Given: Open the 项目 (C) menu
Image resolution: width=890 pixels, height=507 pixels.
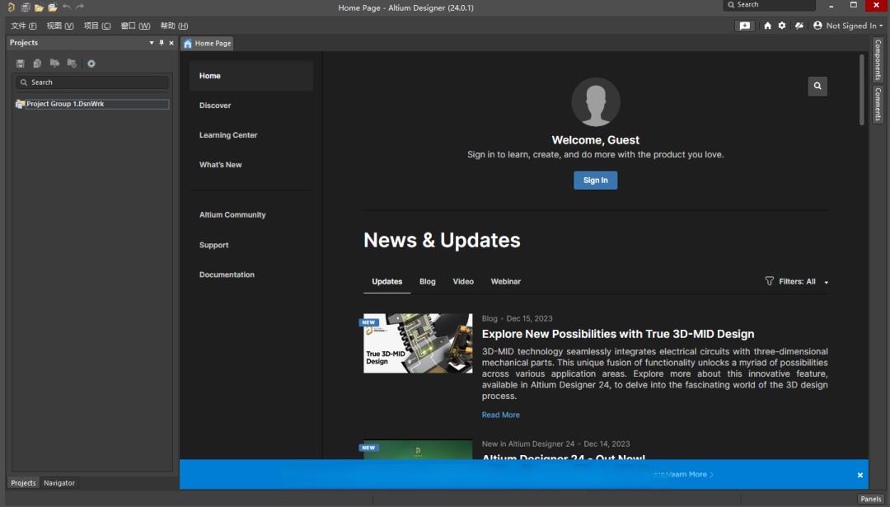Looking at the screenshot, I should 97,26.
